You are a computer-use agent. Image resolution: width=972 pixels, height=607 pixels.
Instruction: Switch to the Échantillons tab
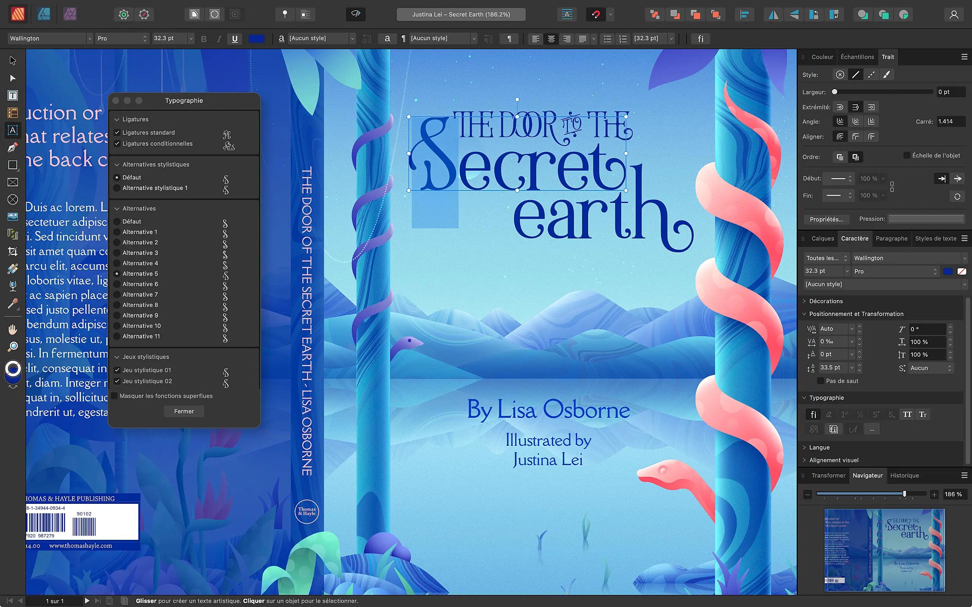click(857, 57)
